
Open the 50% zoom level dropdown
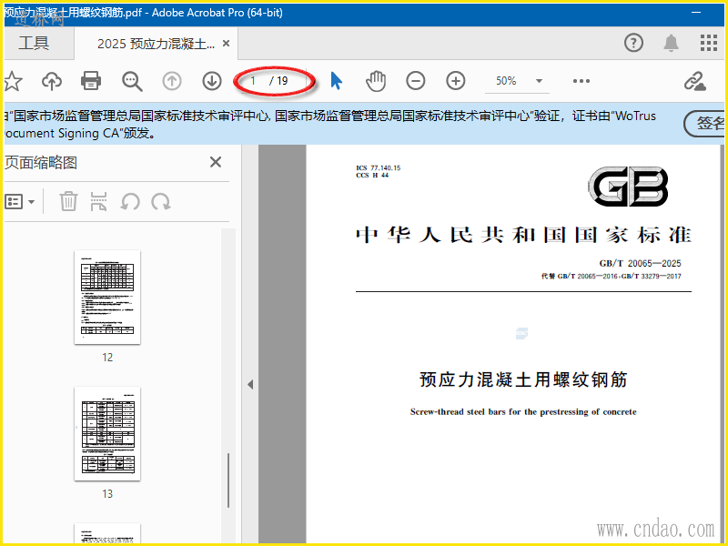point(539,81)
